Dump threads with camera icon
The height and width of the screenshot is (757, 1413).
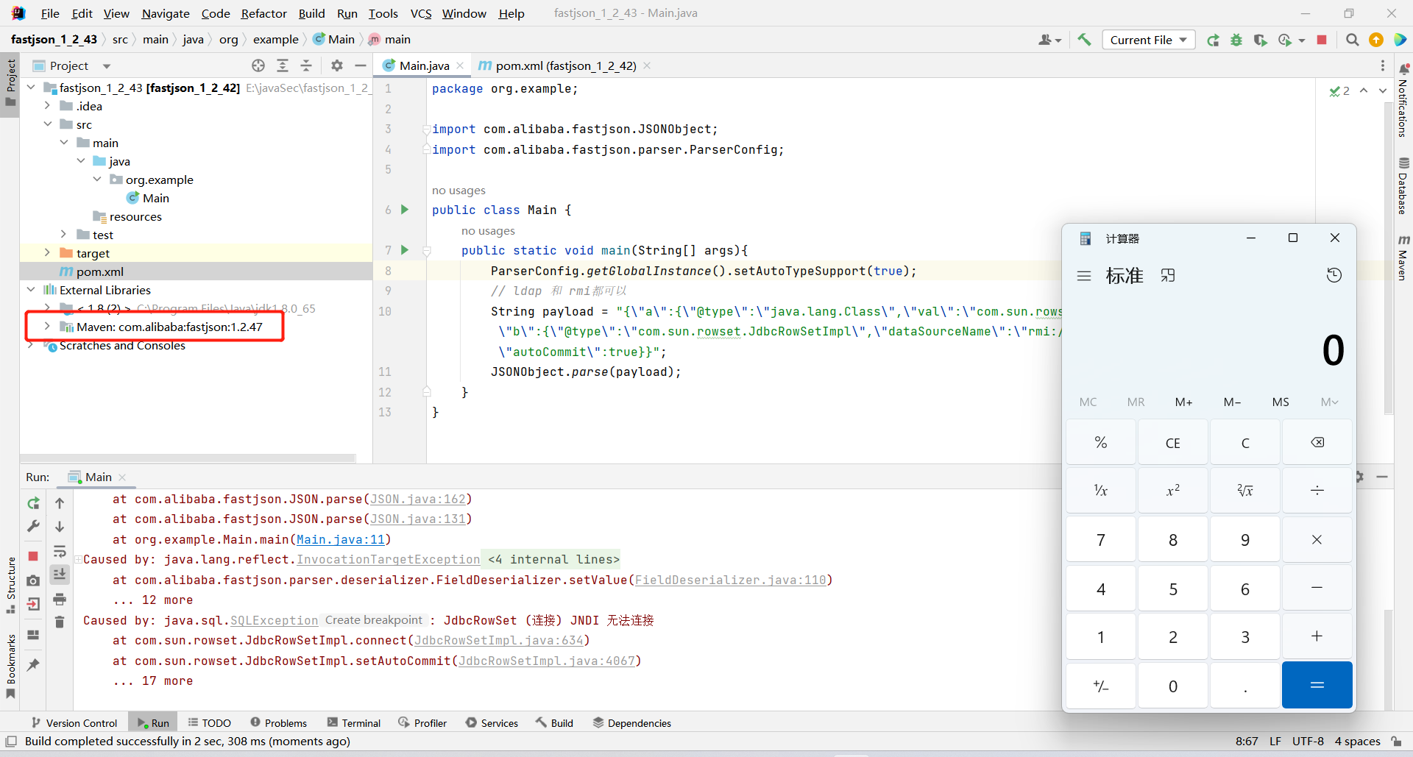[33, 580]
